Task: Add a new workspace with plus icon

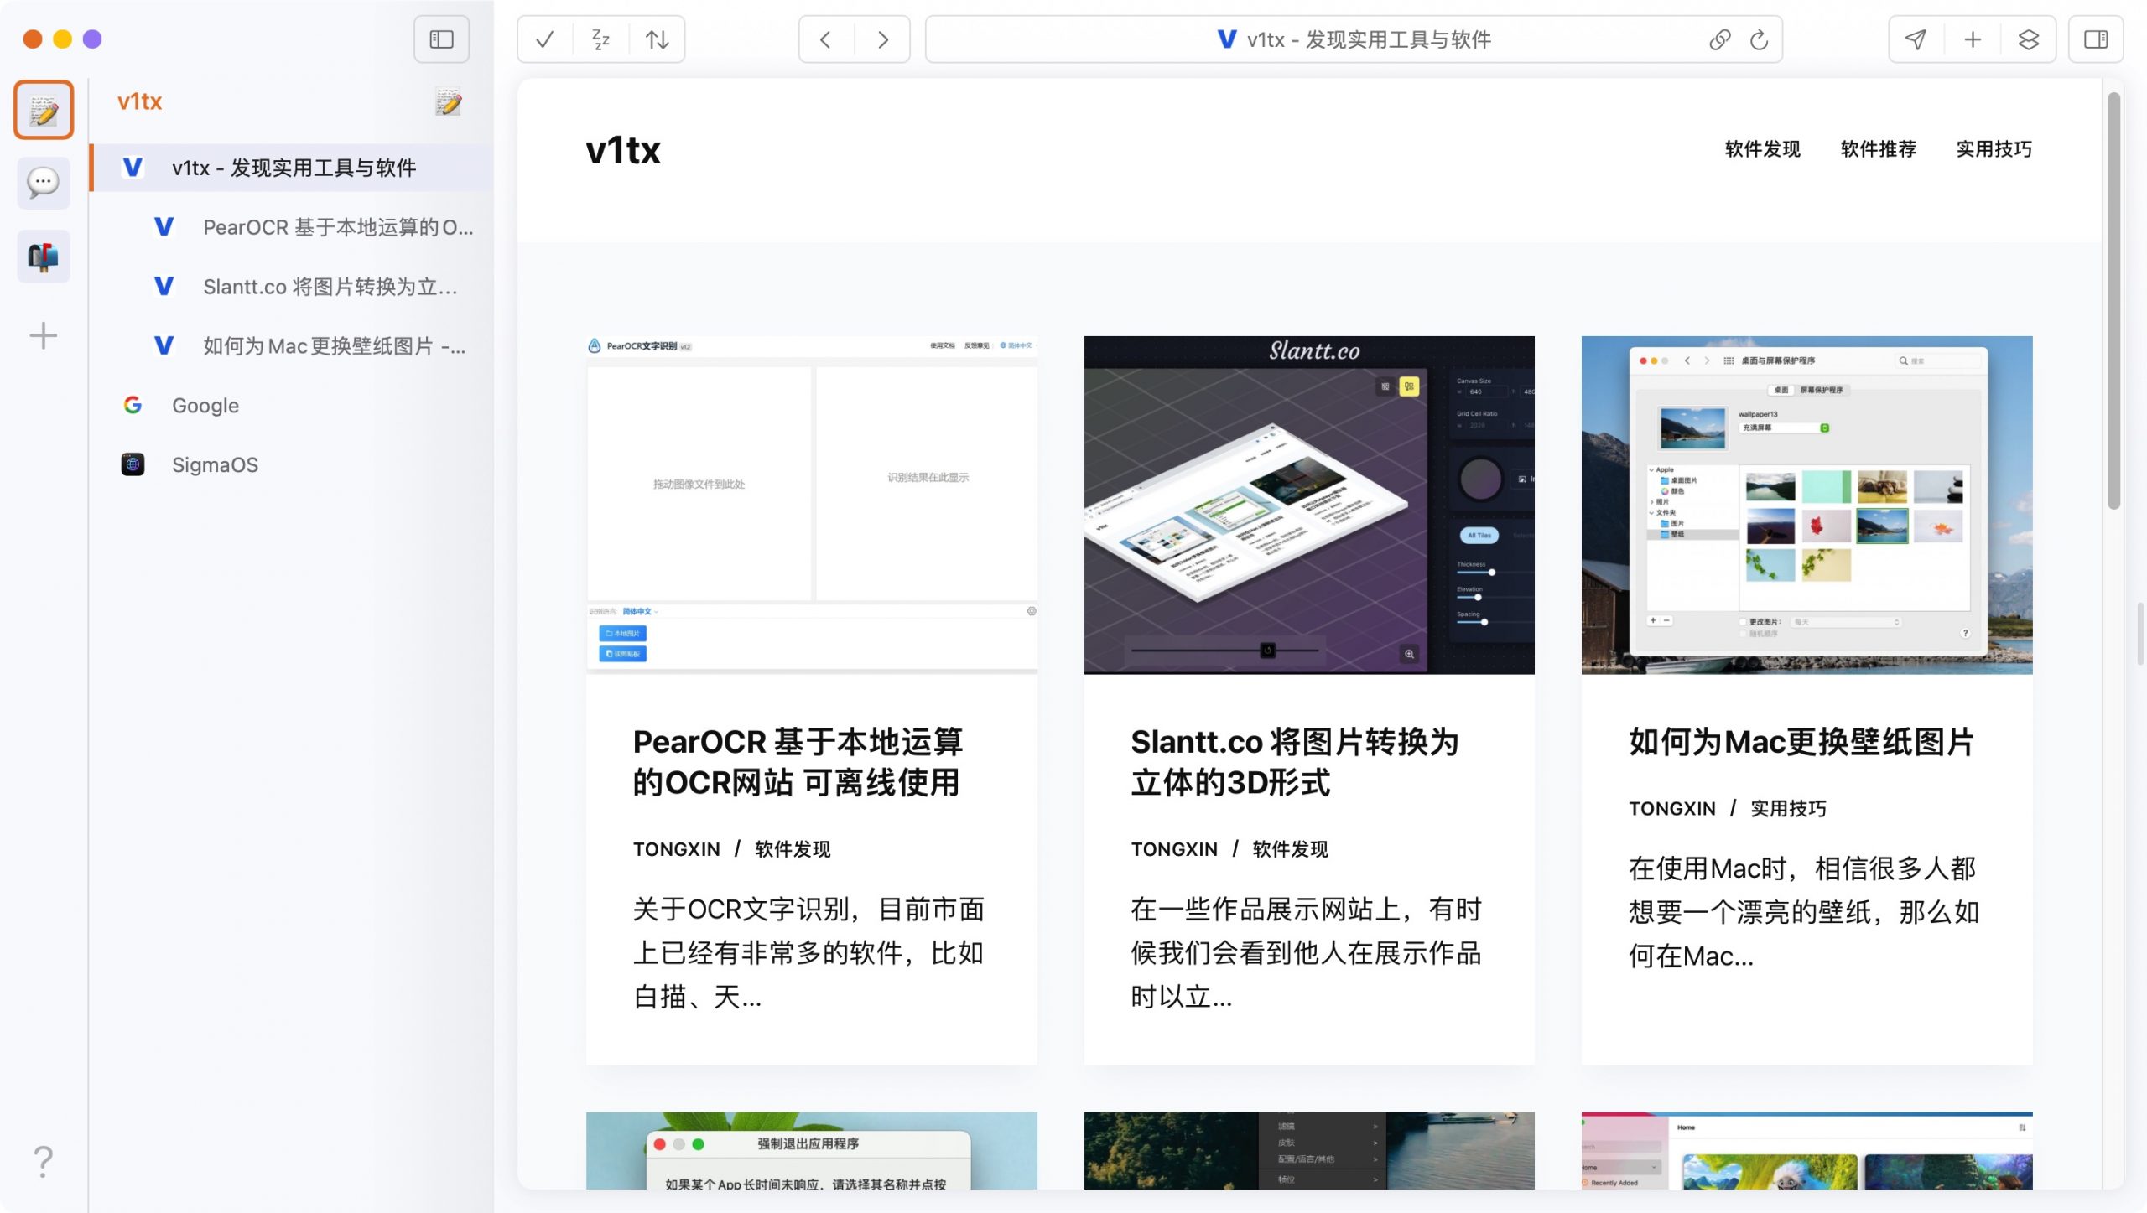Action: (x=43, y=334)
